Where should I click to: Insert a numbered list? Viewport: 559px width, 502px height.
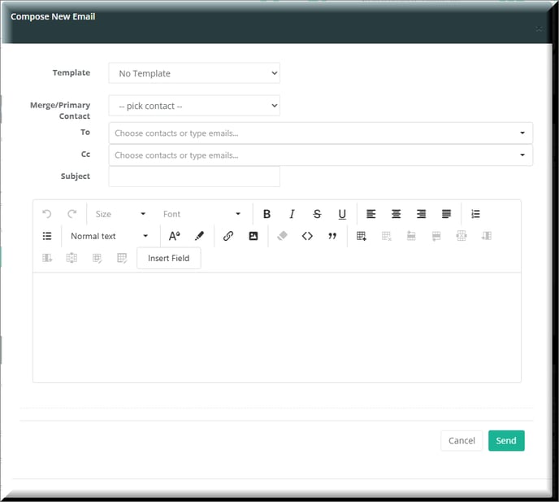coord(475,214)
